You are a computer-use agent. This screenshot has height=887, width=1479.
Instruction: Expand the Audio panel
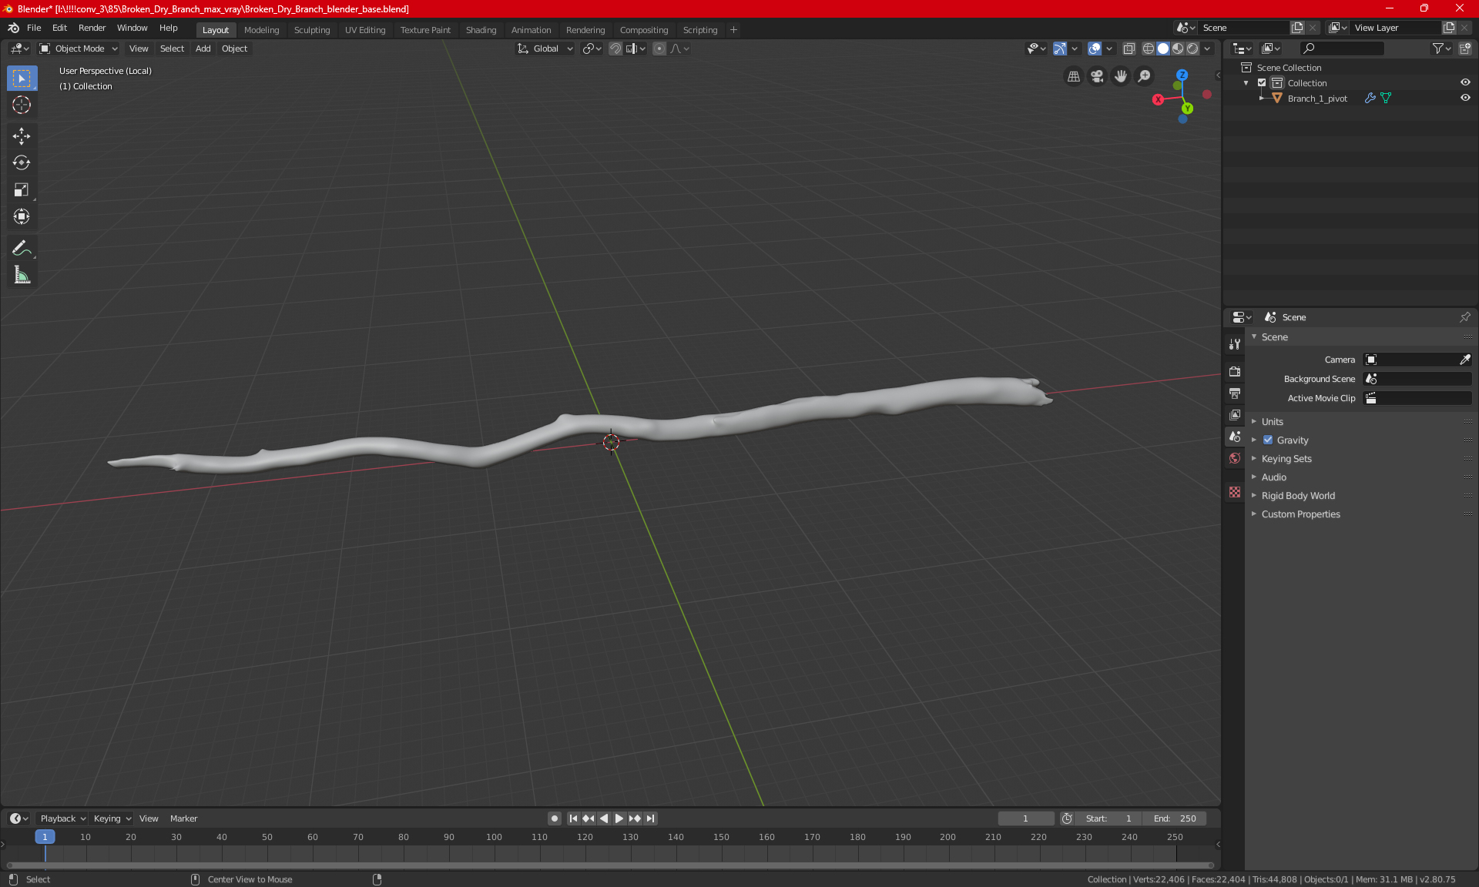(1274, 477)
